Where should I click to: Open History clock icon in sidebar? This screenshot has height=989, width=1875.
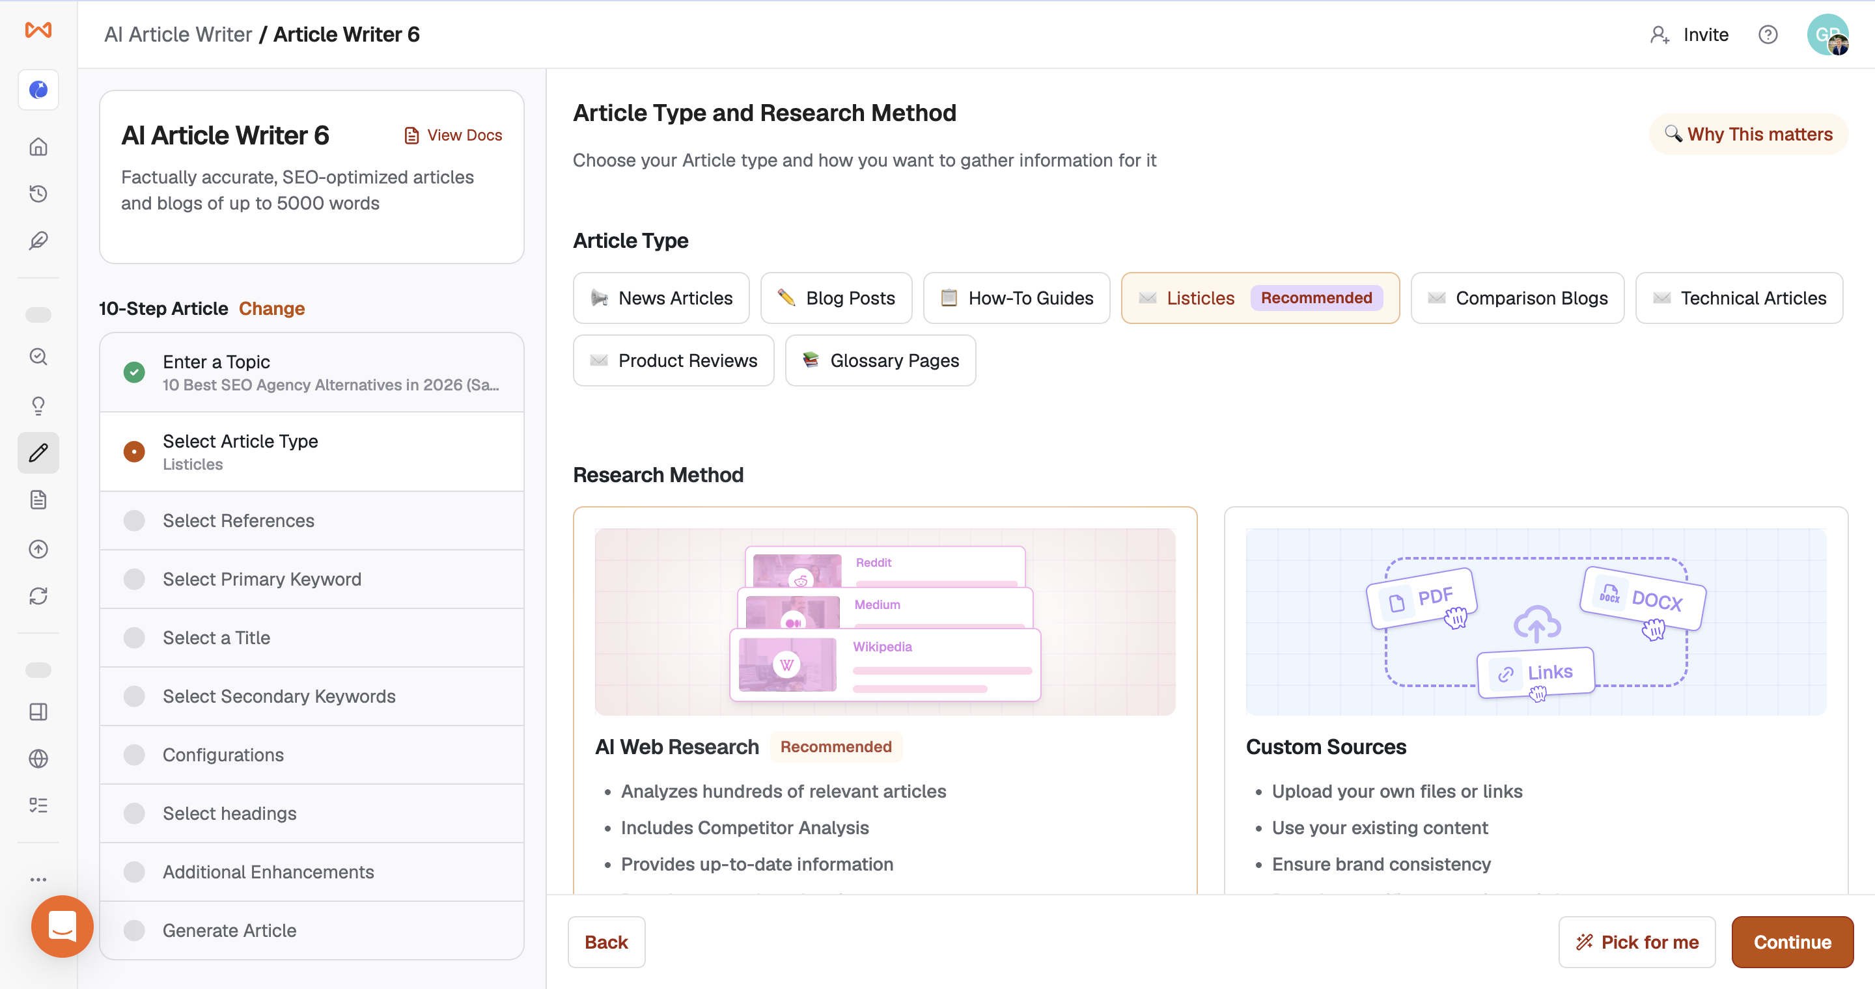point(38,193)
